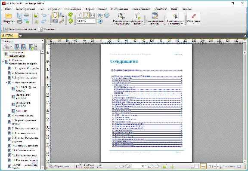Screen dimensions: 248x171
Task: Toggle Exclusive mode (Эксклюзивный режим)
Action: coord(19,29)
